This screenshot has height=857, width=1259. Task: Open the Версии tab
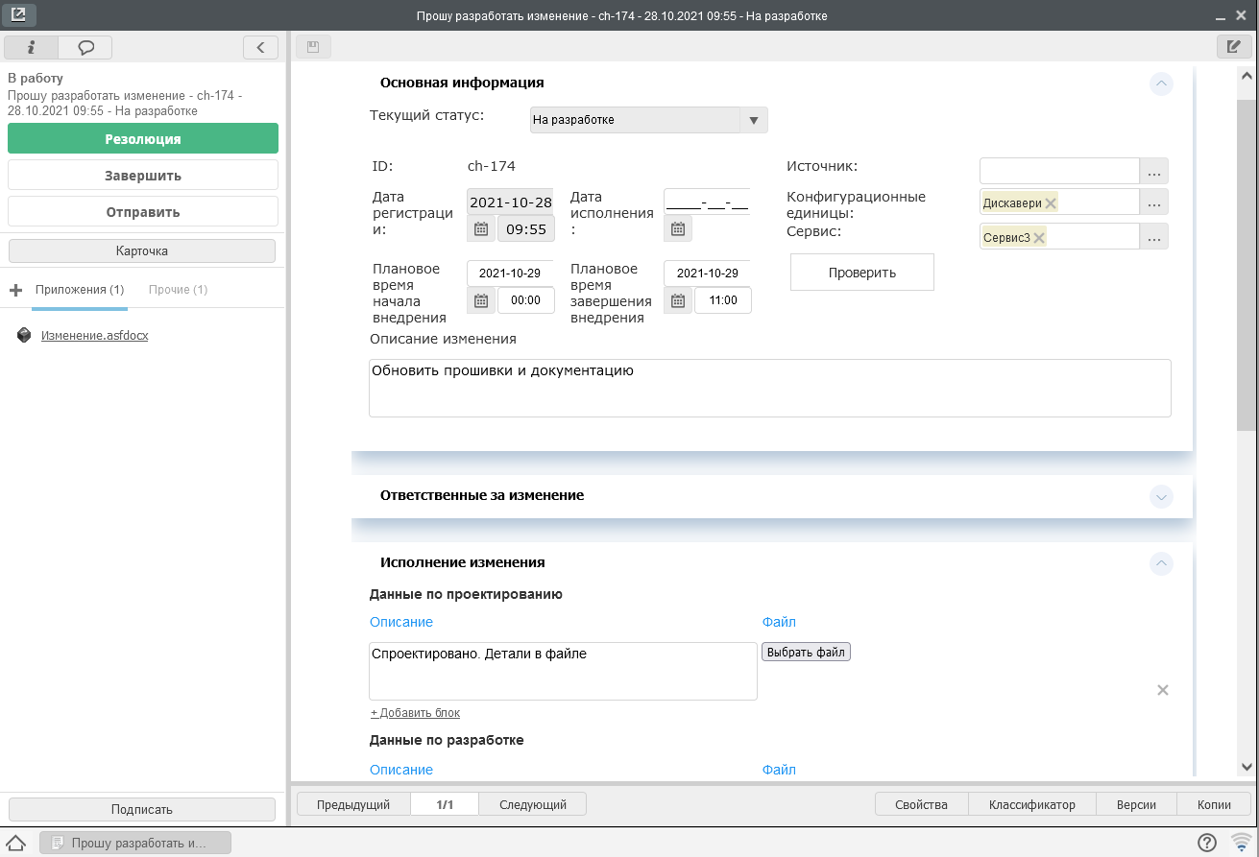tap(1136, 805)
